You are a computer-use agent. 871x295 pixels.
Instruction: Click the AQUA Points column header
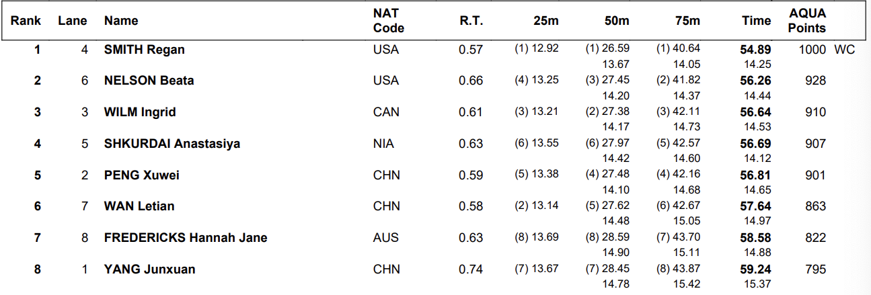(x=807, y=21)
